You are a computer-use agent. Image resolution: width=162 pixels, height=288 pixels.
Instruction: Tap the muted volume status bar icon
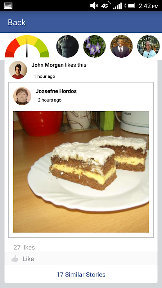[94, 6]
